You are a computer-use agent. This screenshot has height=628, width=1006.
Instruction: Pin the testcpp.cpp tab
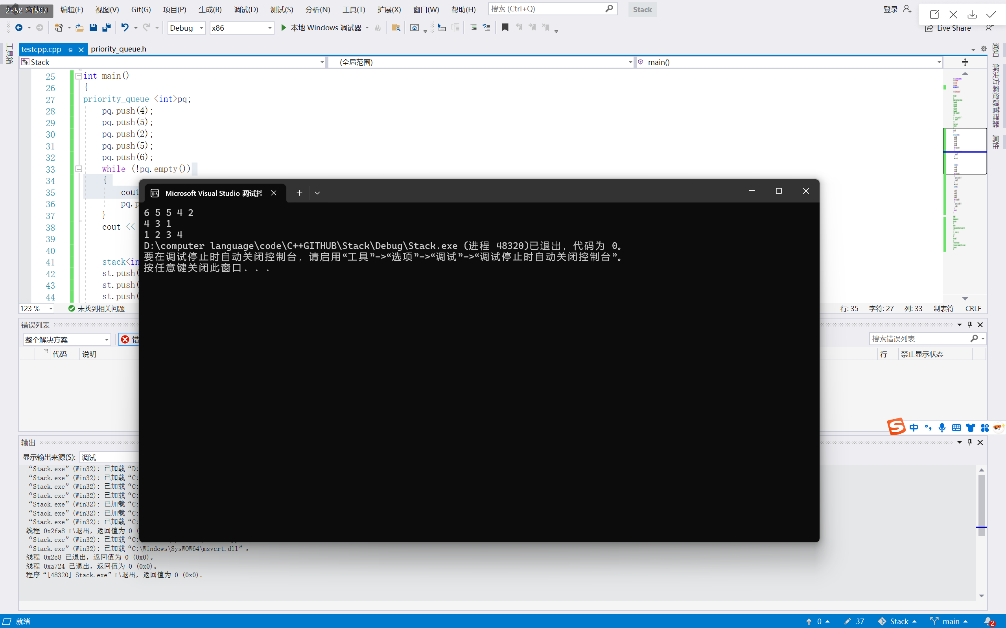[x=70, y=50]
